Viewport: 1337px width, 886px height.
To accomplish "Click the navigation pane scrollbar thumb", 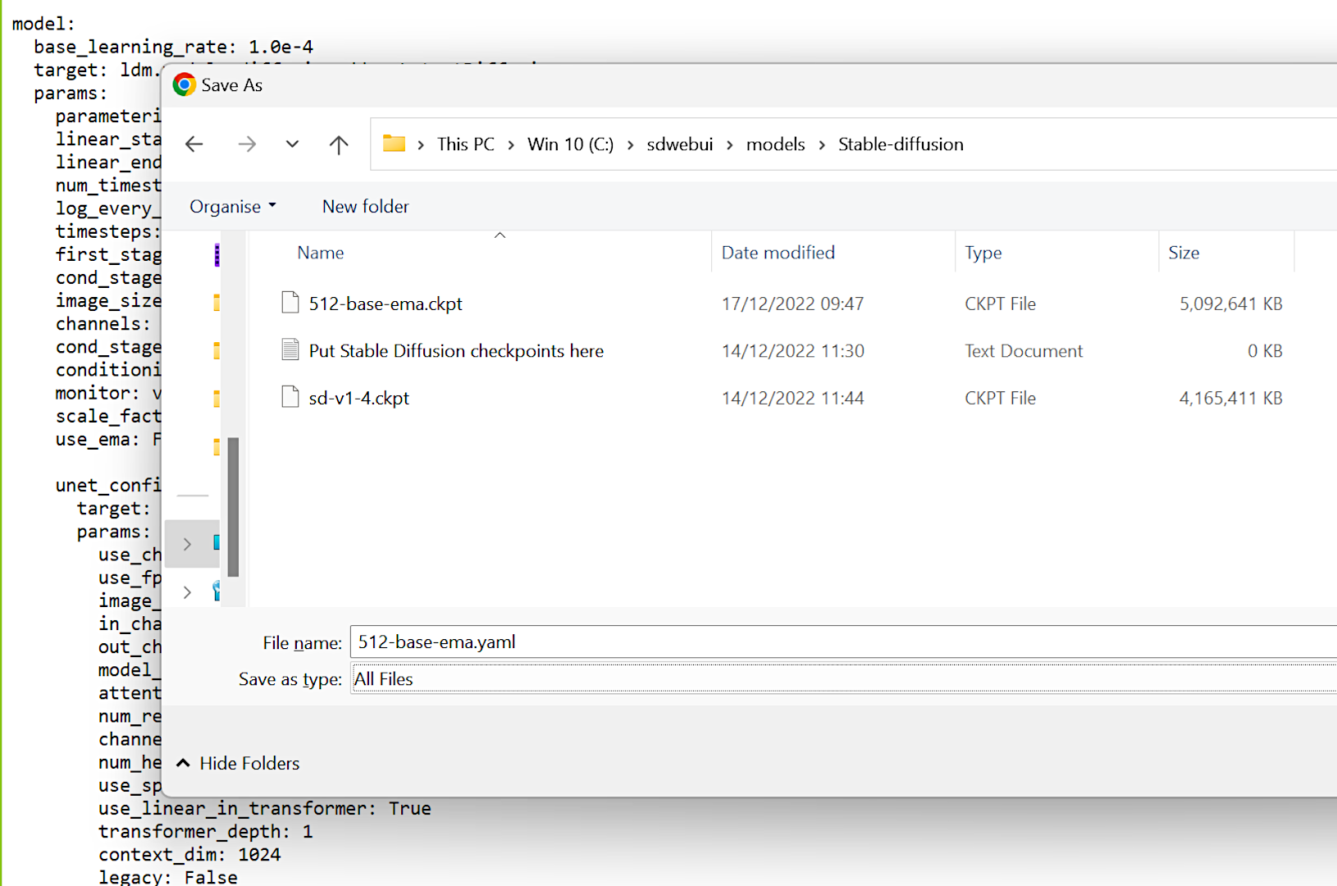I will [233, 507].
